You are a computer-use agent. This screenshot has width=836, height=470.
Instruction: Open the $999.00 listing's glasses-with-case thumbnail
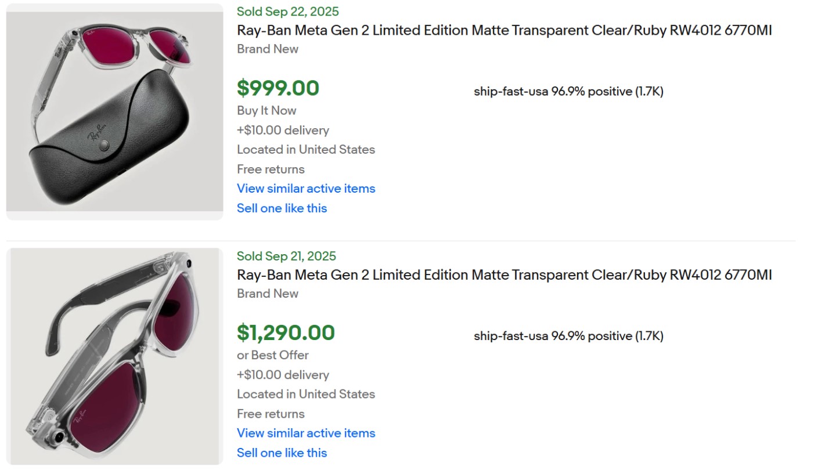pyautogui.click(x=114, y=111)
